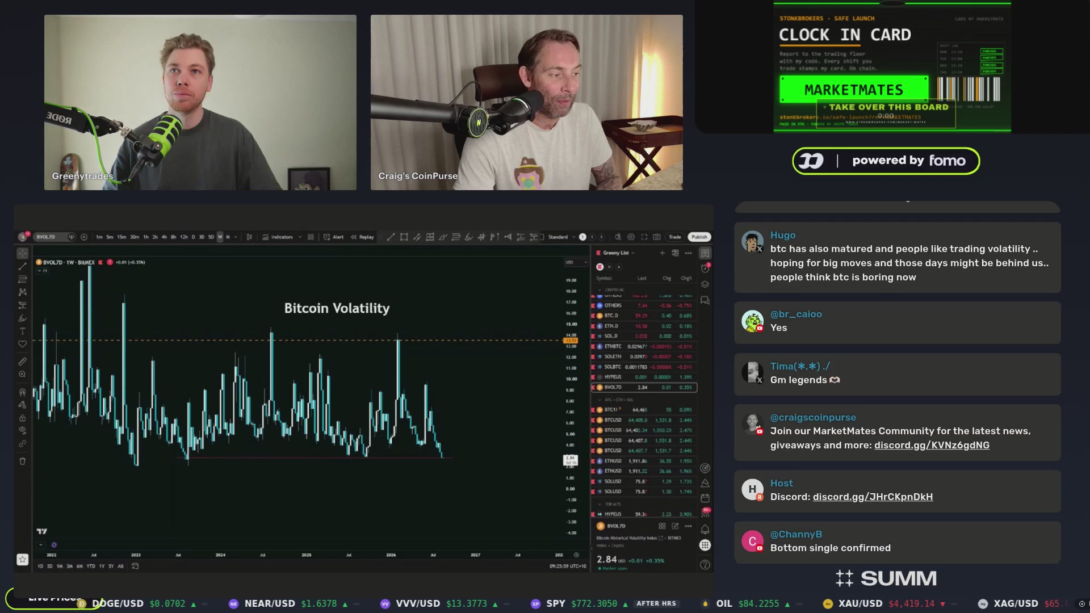Open the Standard layout dropdown
The height and width of the screenshot is (613, 1090).
[x=562, y=237]
